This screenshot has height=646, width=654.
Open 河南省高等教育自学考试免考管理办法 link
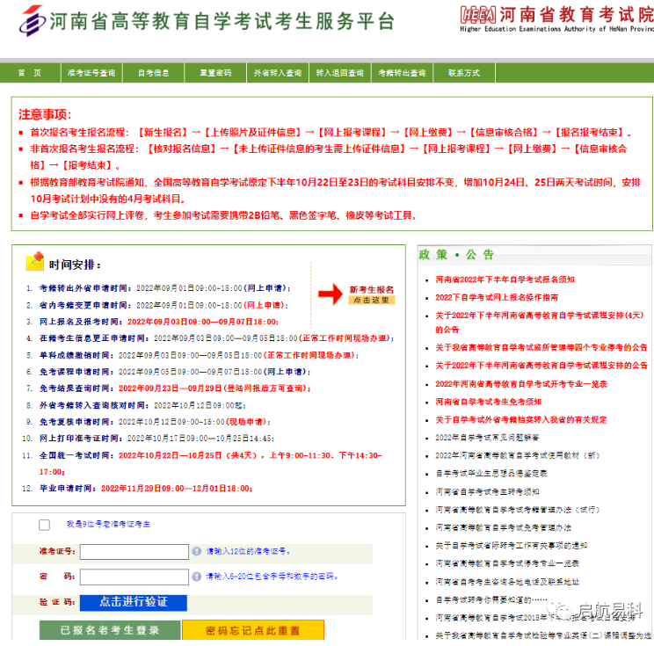503,527
